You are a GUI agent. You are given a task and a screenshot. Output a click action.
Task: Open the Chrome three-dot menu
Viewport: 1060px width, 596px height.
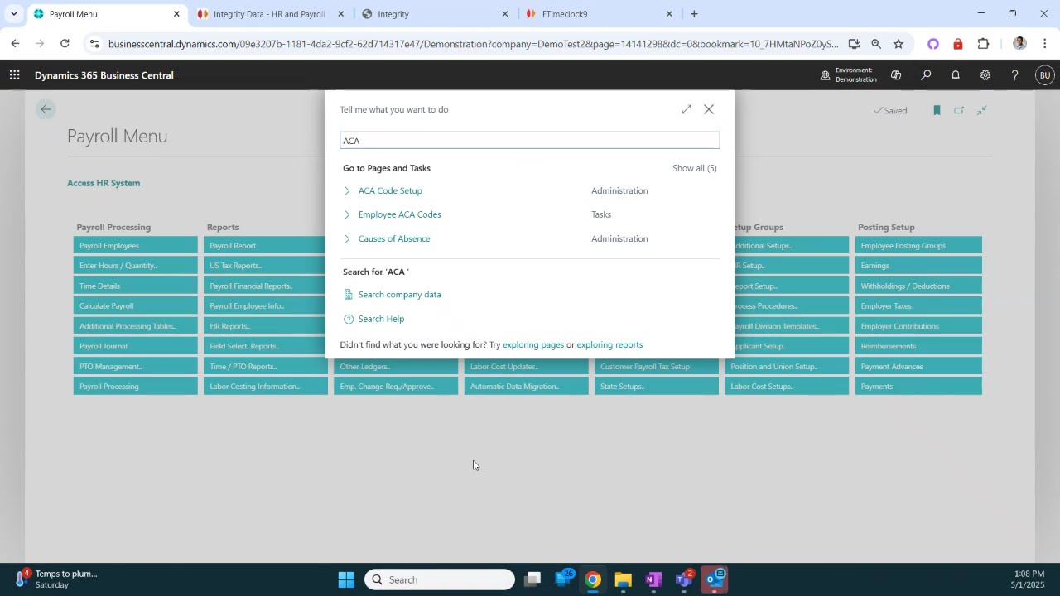tap(1045, 44)
